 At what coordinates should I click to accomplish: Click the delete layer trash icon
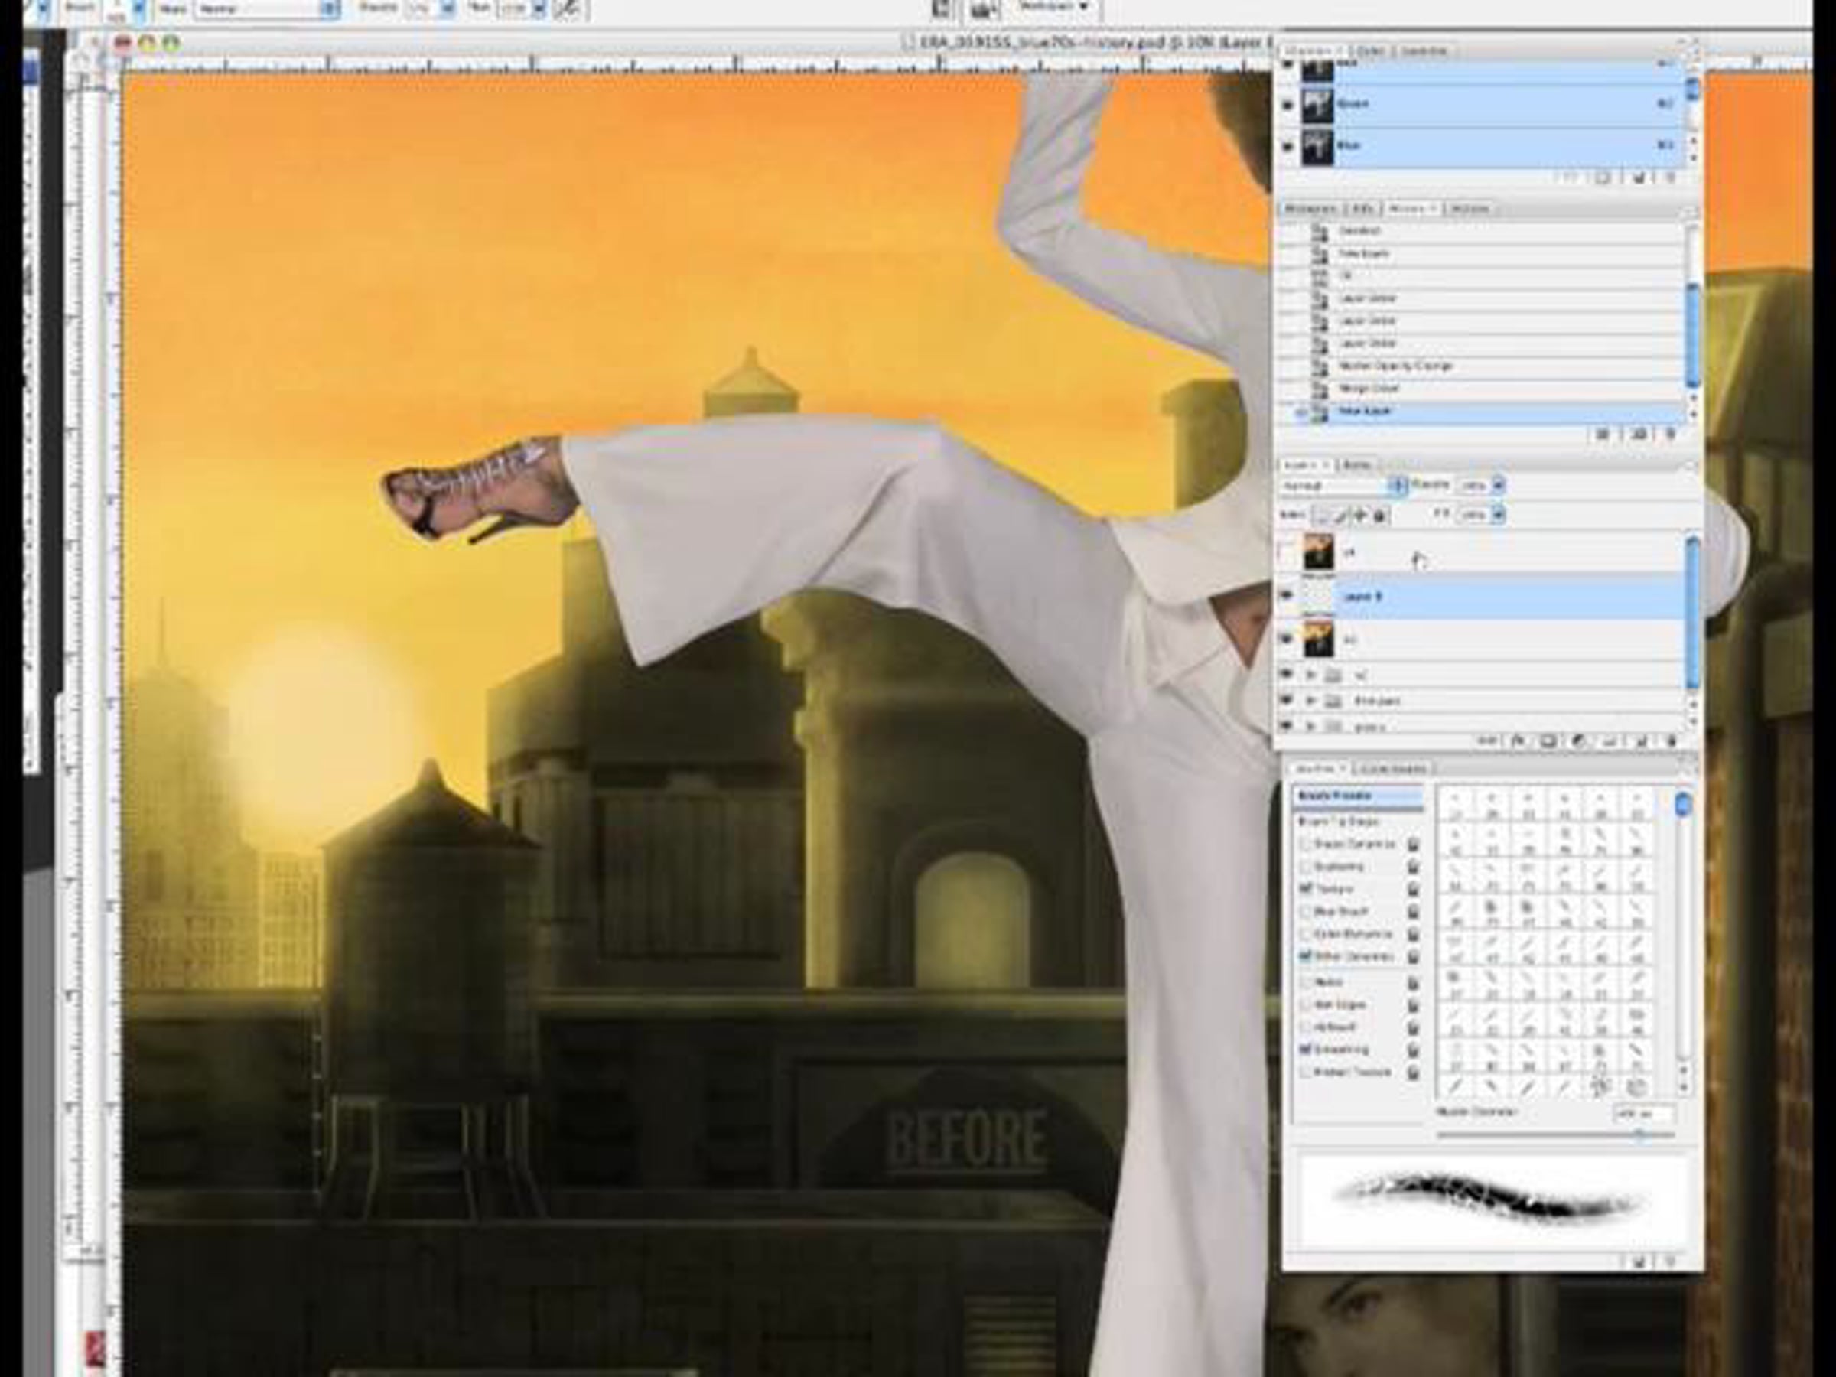pos(1671,741)
